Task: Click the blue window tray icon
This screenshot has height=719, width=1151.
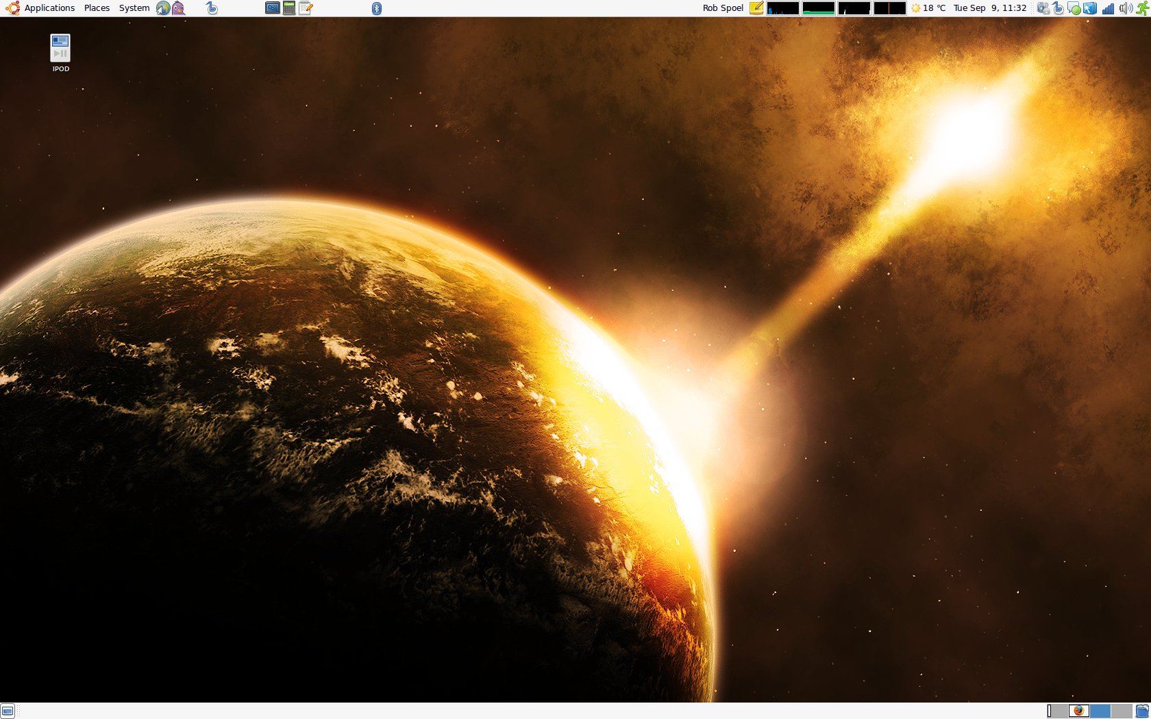Action: (x=1090, y=8)
